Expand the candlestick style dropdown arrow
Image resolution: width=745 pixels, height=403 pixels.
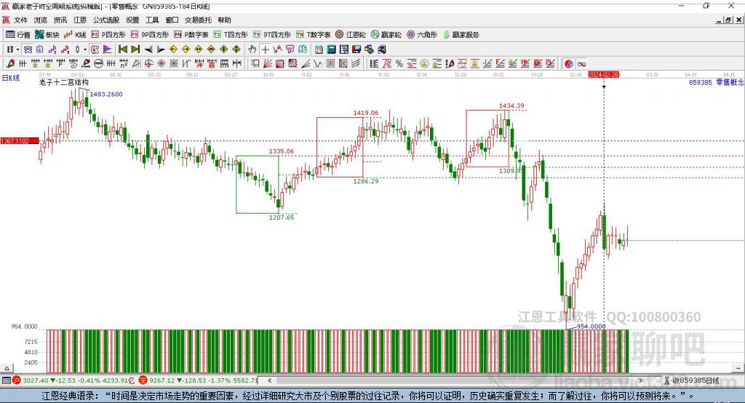85,49
